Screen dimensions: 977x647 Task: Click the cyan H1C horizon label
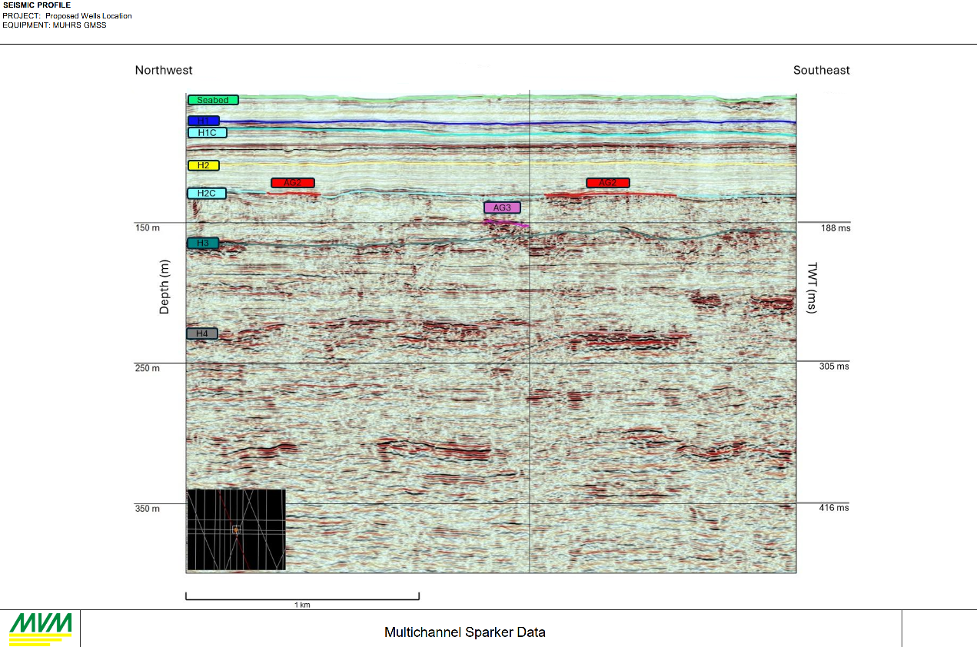pos(207,132)
